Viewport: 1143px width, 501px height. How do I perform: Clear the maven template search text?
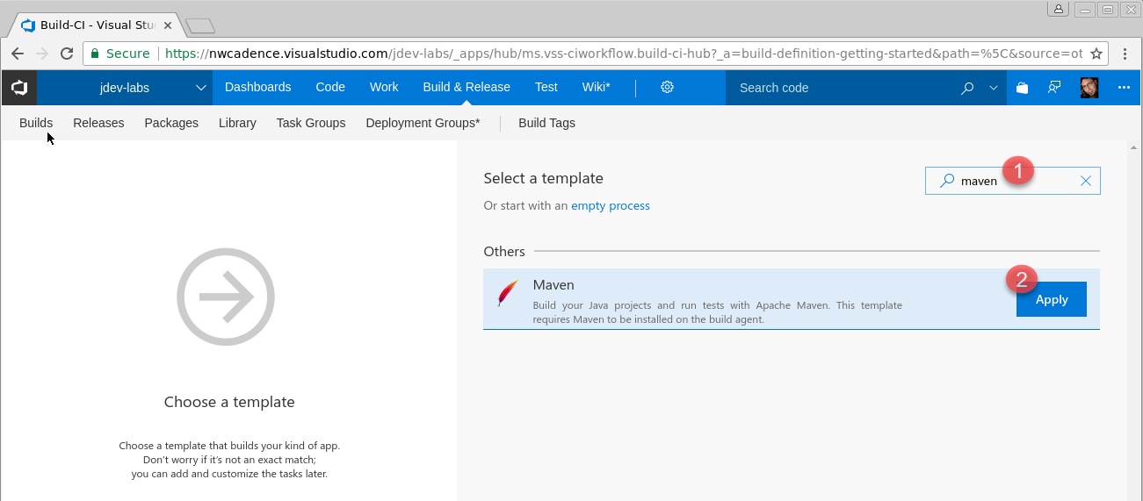(x=1086, y=181)
